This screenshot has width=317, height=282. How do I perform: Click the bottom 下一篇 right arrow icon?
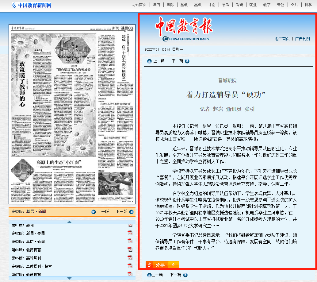click(x=185, y=275)
